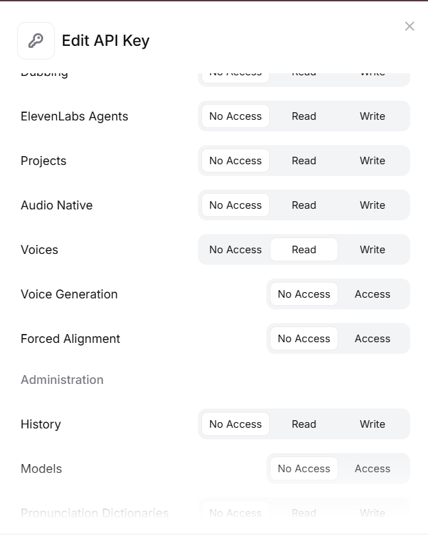Enable Access for Voice Generation

373,294
